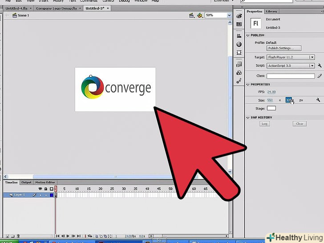Switch to the Library tab

pos(271,12)
